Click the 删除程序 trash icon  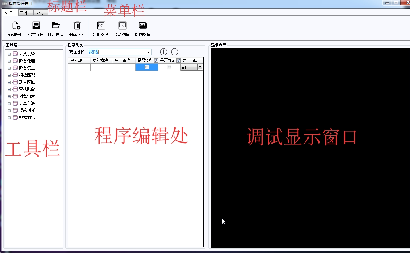(77, 26)
